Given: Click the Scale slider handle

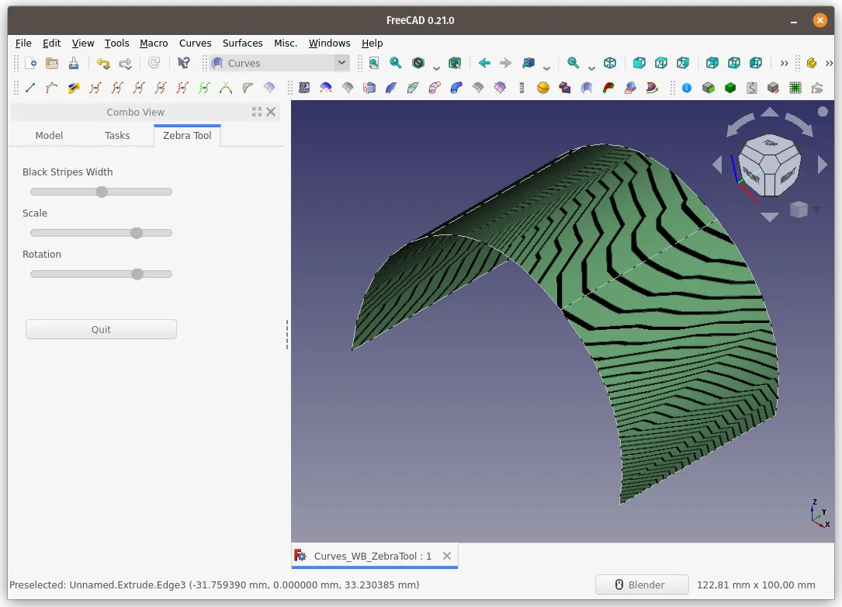Looking at the screenshot, I should coord(137,233).
